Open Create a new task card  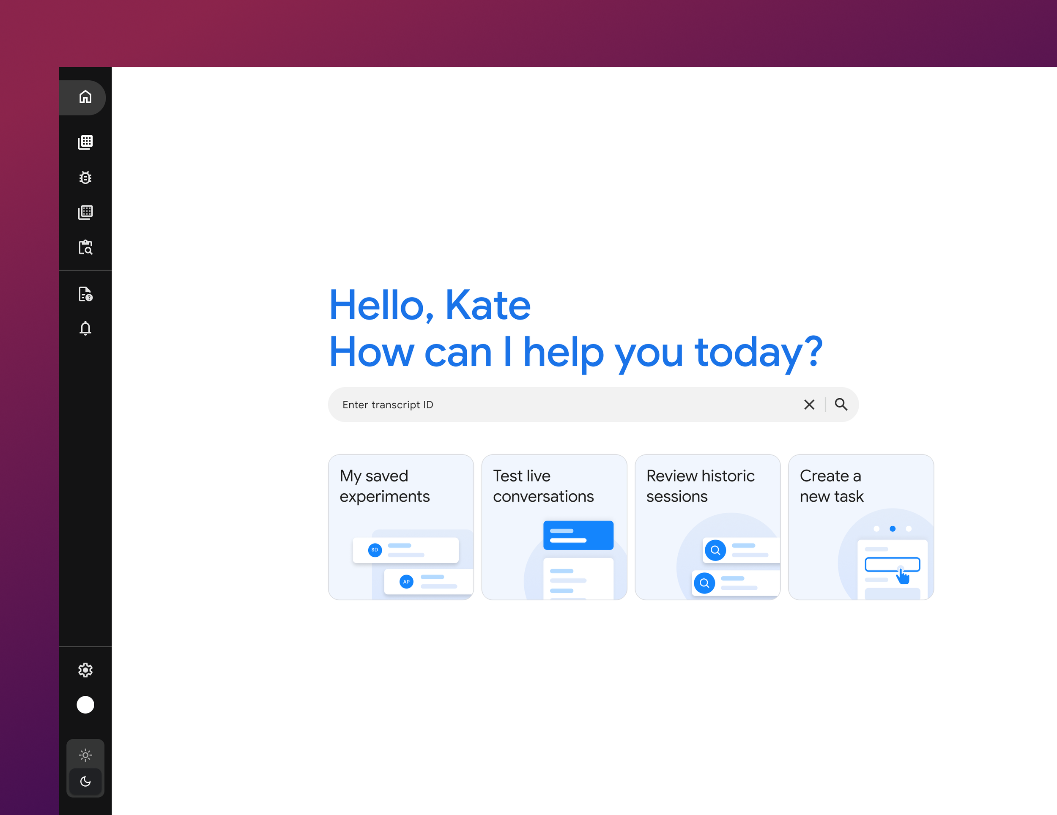click(860, 527)
